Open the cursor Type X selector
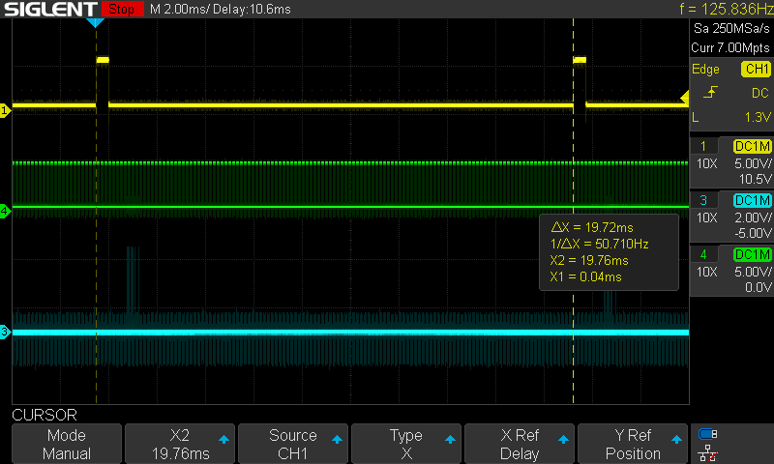 click(405, 445)
